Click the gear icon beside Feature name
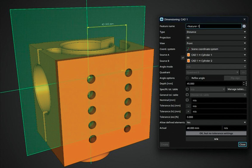 244,26
